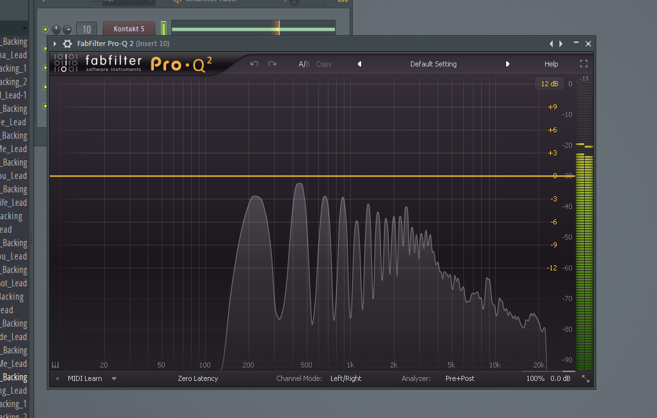This screenshot has height=418, width=657.
Task: Expand the plugin window menu triangle
Action: (55, 43)
